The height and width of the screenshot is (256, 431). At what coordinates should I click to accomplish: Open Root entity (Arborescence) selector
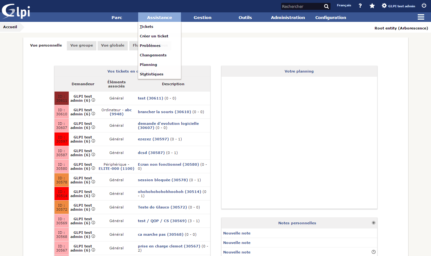(x=401, y=28)
